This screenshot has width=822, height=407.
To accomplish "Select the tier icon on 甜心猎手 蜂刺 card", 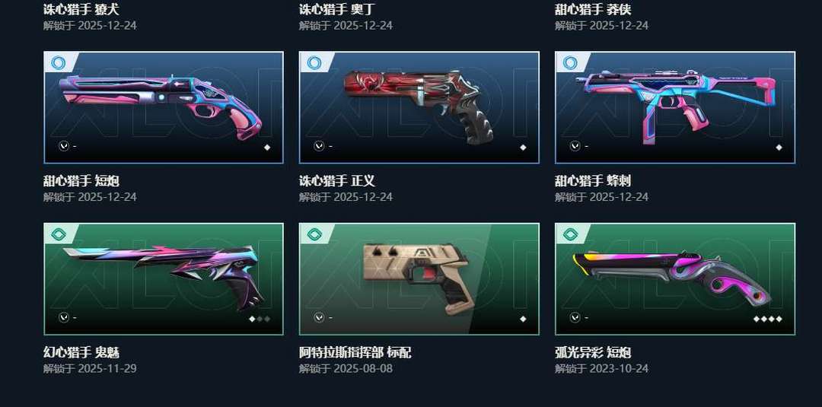I will (x=569, y=63).
